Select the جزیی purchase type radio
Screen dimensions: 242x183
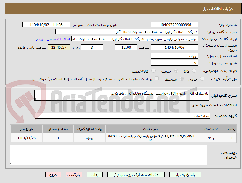pos(202,79)
